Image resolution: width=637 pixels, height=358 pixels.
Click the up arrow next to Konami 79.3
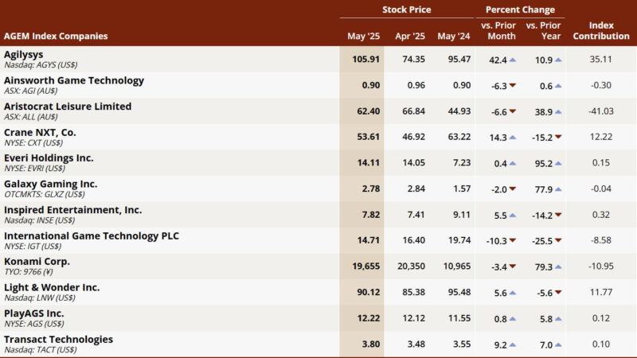tap(558, 267)
